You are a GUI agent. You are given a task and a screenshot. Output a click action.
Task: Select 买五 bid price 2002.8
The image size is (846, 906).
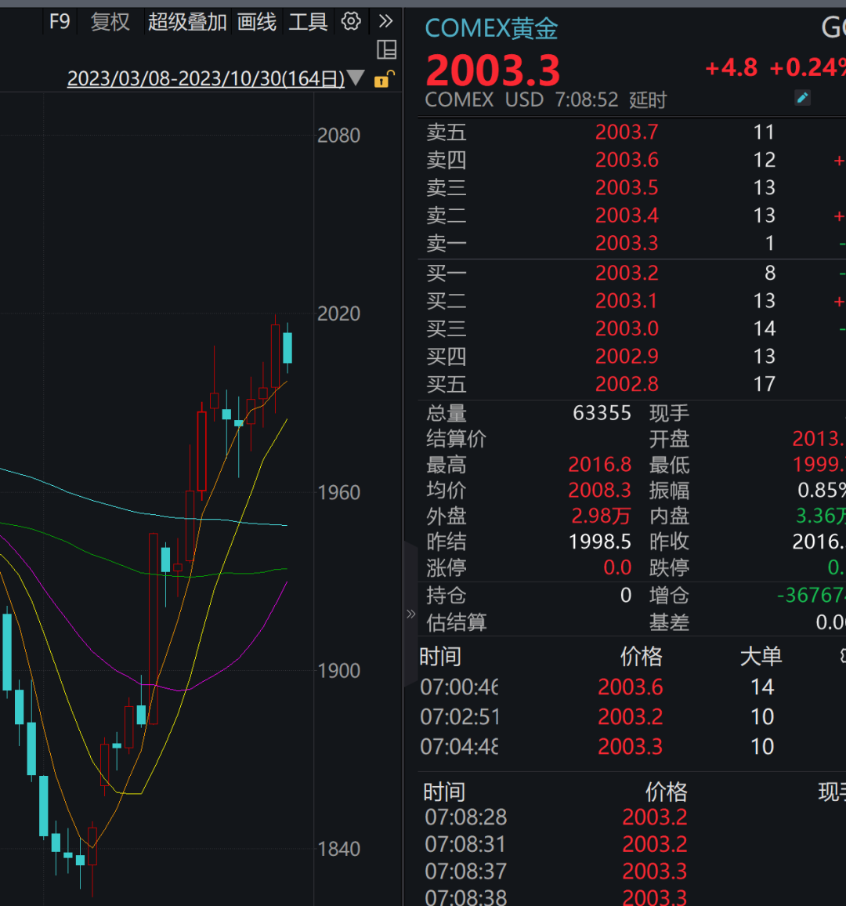click(x=627, y=384)
